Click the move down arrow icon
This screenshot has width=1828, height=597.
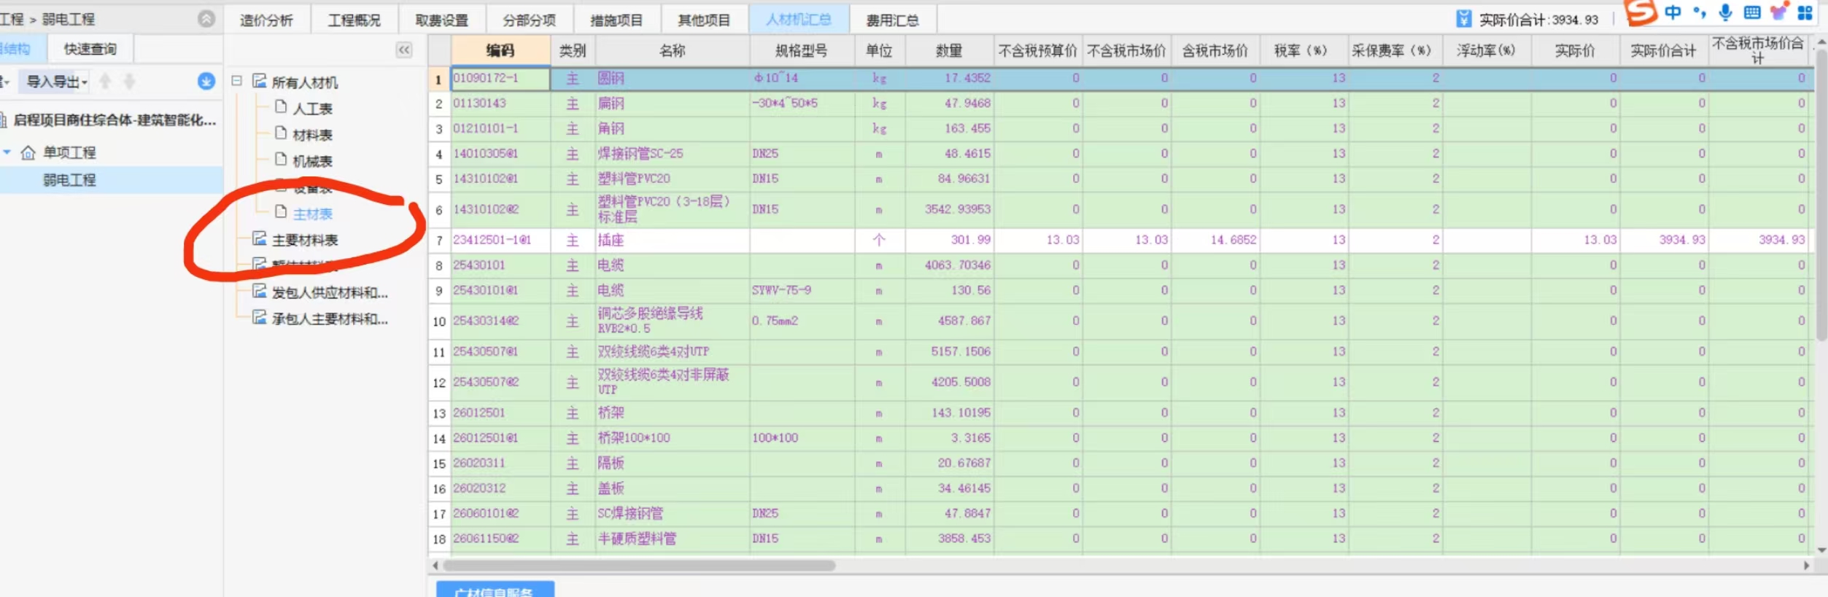(x=129, y=82)
